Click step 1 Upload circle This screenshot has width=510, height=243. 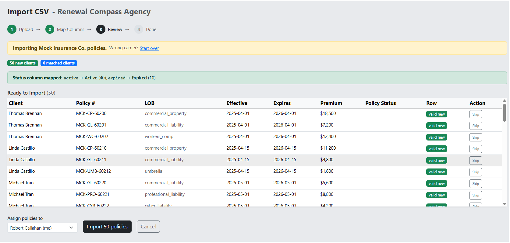12,30
